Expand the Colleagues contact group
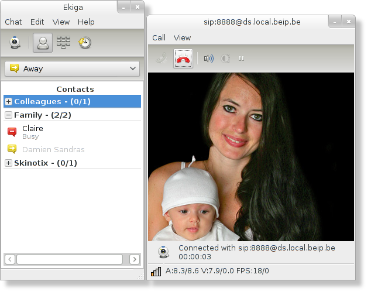Viewport: 371px width, 295px height. click(x=8, y=102)
